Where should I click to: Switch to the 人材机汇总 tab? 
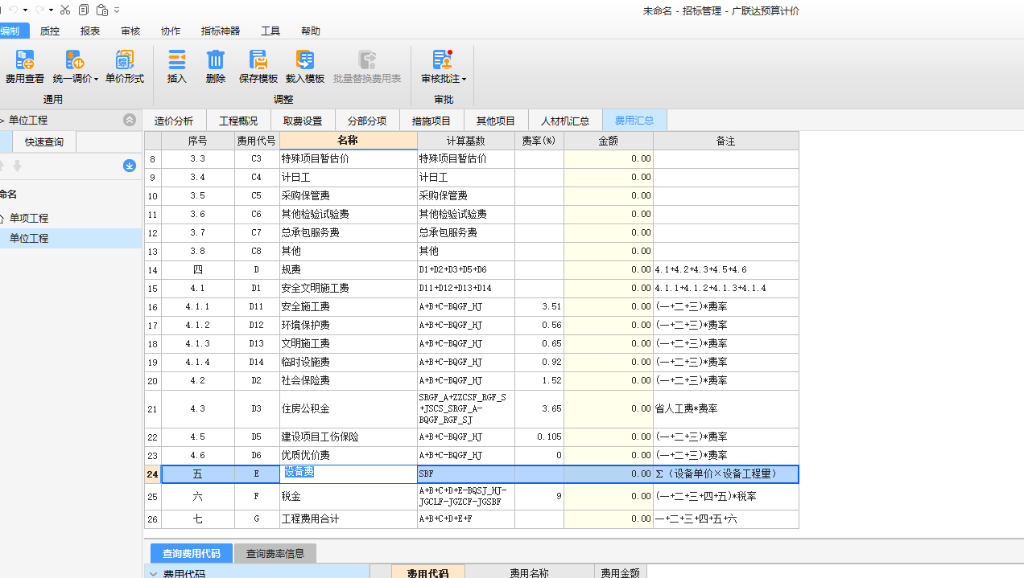pyautogui.click(x=565, y=121)
